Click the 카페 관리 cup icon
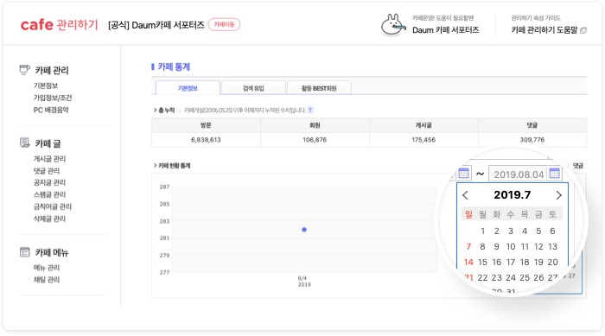 pos(24,69)
